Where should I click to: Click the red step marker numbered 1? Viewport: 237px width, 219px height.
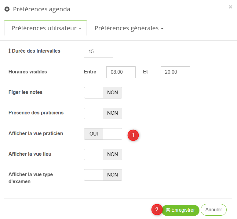pos(133,135)
